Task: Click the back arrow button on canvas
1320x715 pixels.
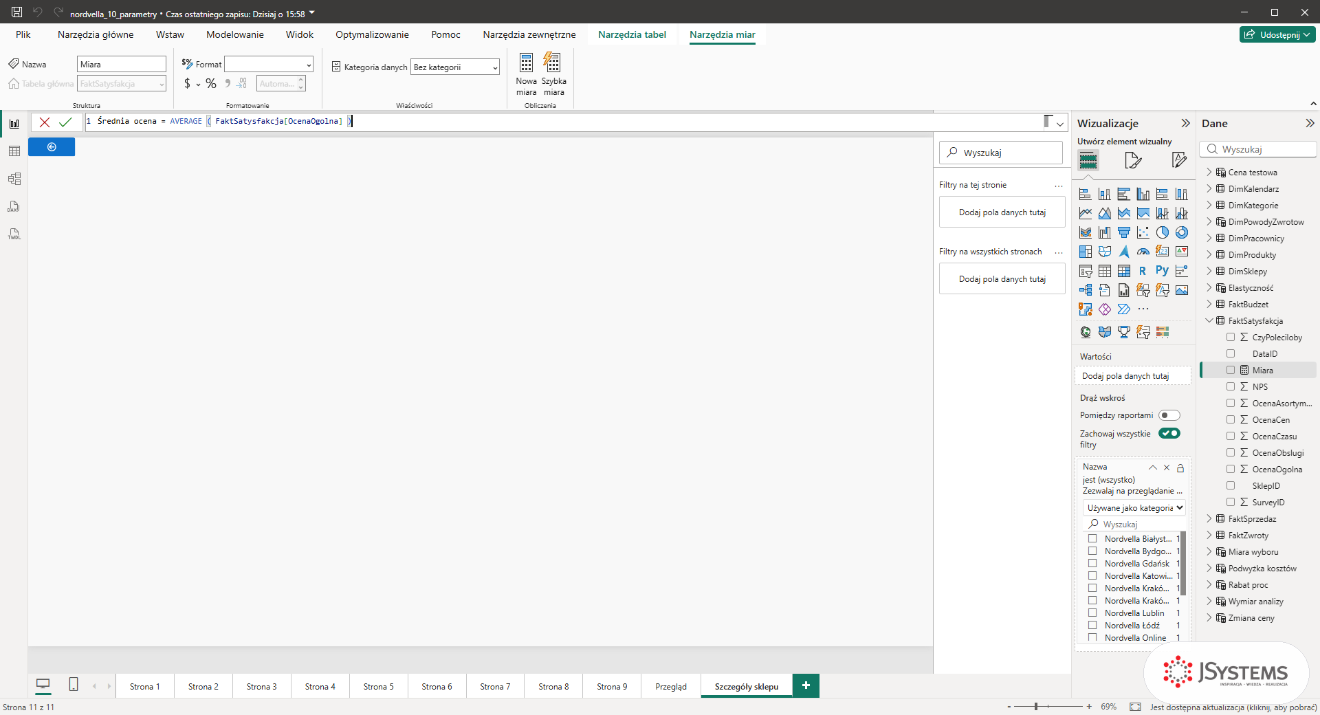Action: (x=52, y=147)
